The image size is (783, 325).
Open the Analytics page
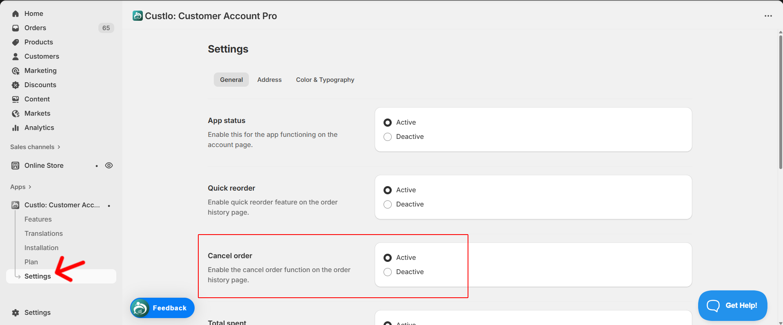point(39,128)
